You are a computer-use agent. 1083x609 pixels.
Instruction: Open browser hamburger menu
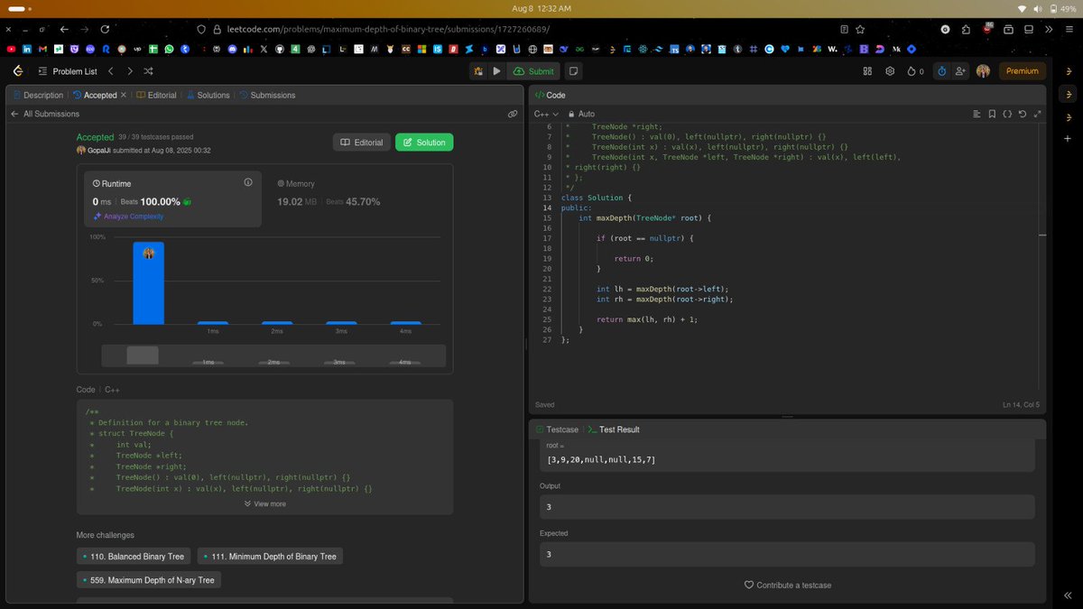point(1070,30)
